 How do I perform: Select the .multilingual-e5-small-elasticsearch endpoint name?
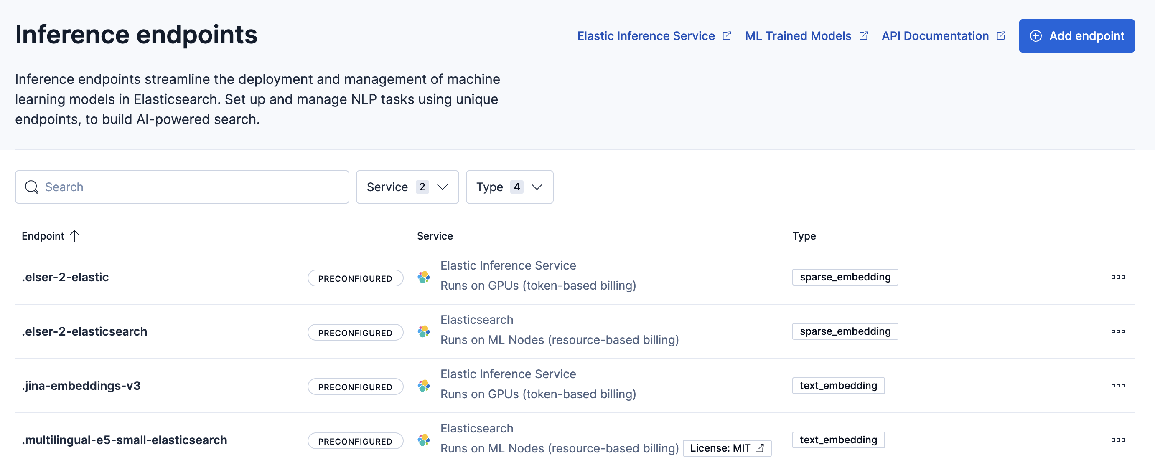[x=124, y=440]
